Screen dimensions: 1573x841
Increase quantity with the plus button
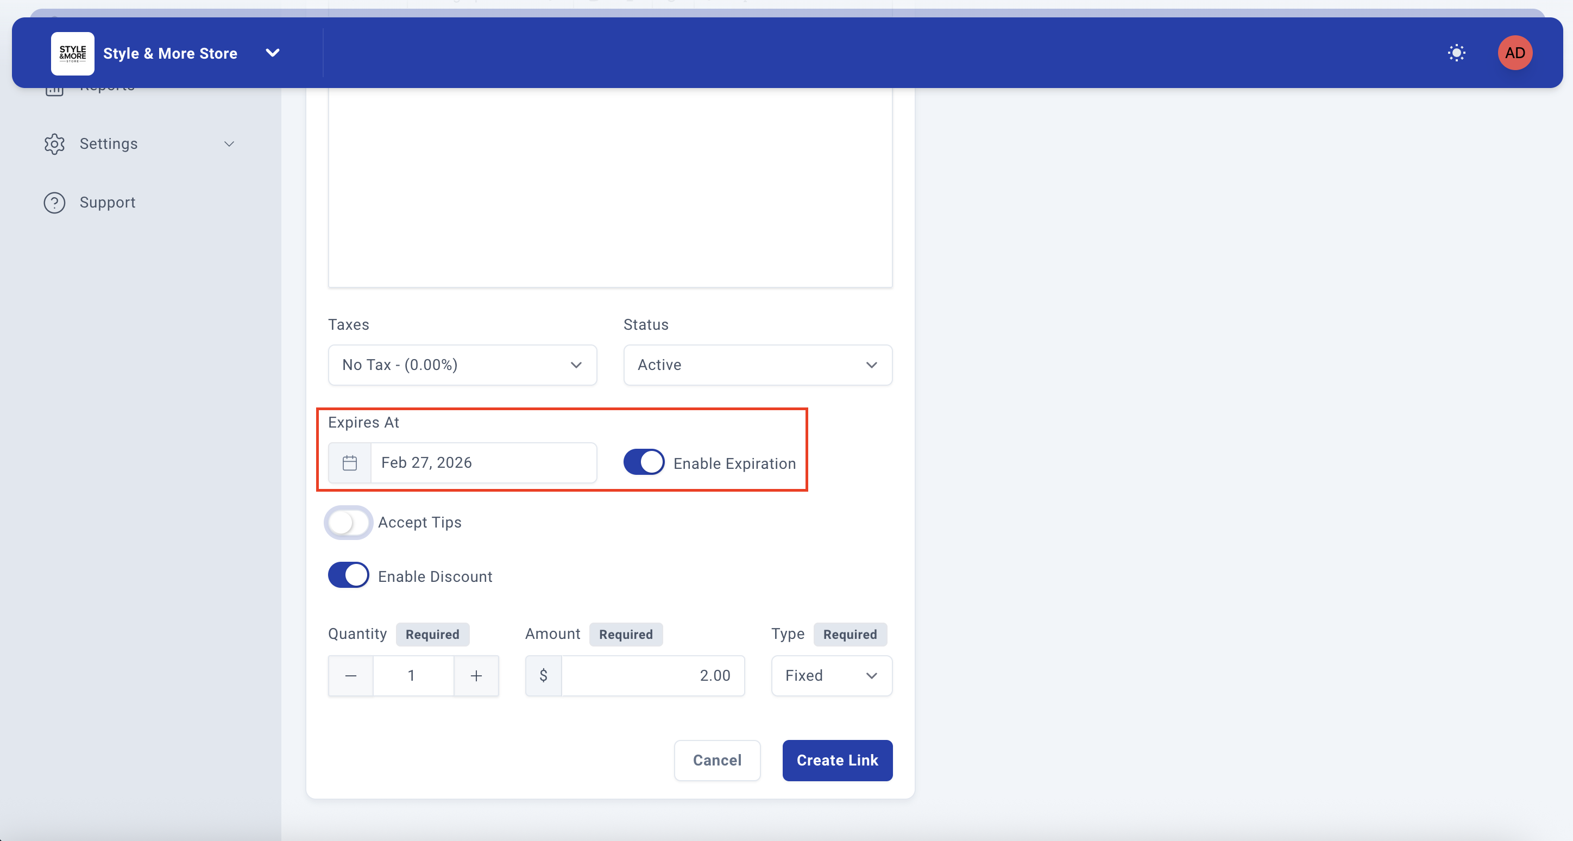pos(476,676)
